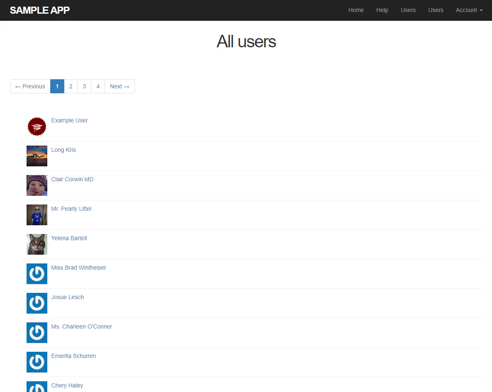Open Josue Lesch profile link
This screenshot has height=392, width=492.
[68, 297]
